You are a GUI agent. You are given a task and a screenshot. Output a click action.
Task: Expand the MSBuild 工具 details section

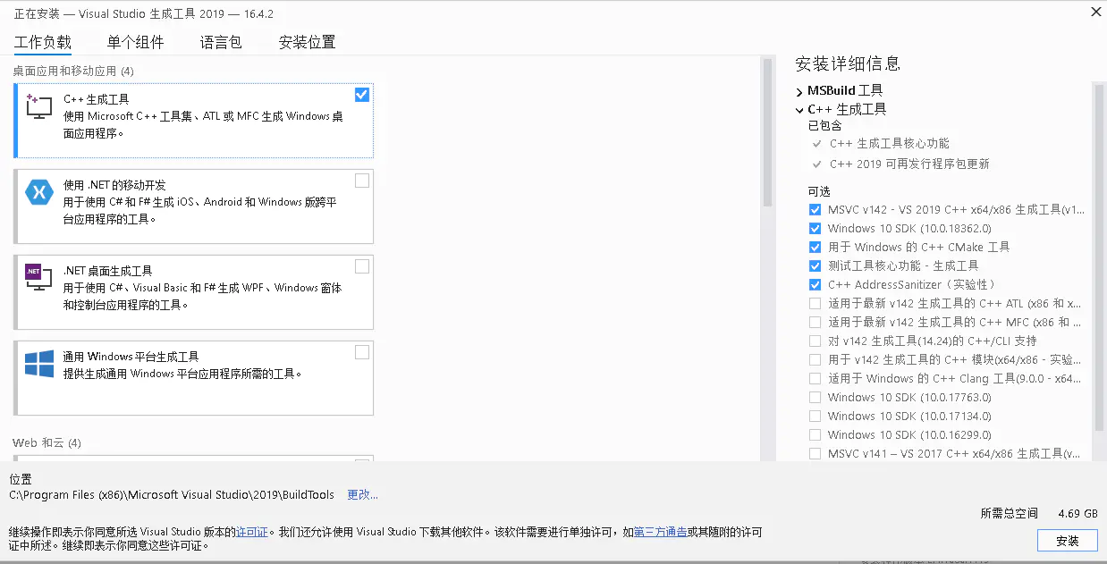coord(799,90)
